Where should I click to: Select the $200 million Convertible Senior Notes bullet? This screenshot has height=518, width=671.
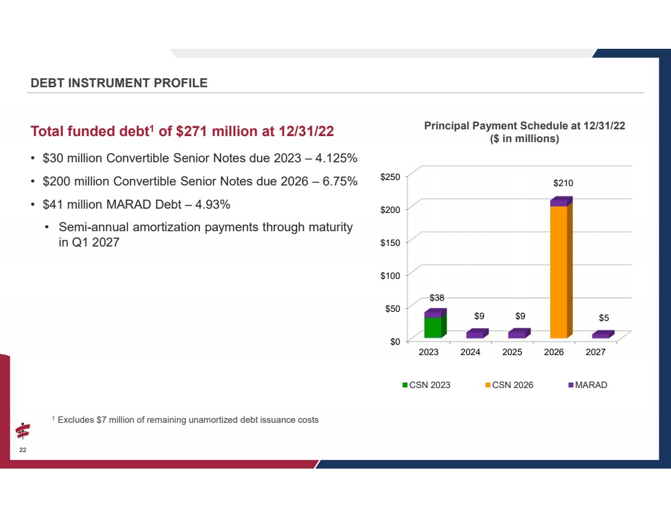pyautogui.click(x=200, y=181)
